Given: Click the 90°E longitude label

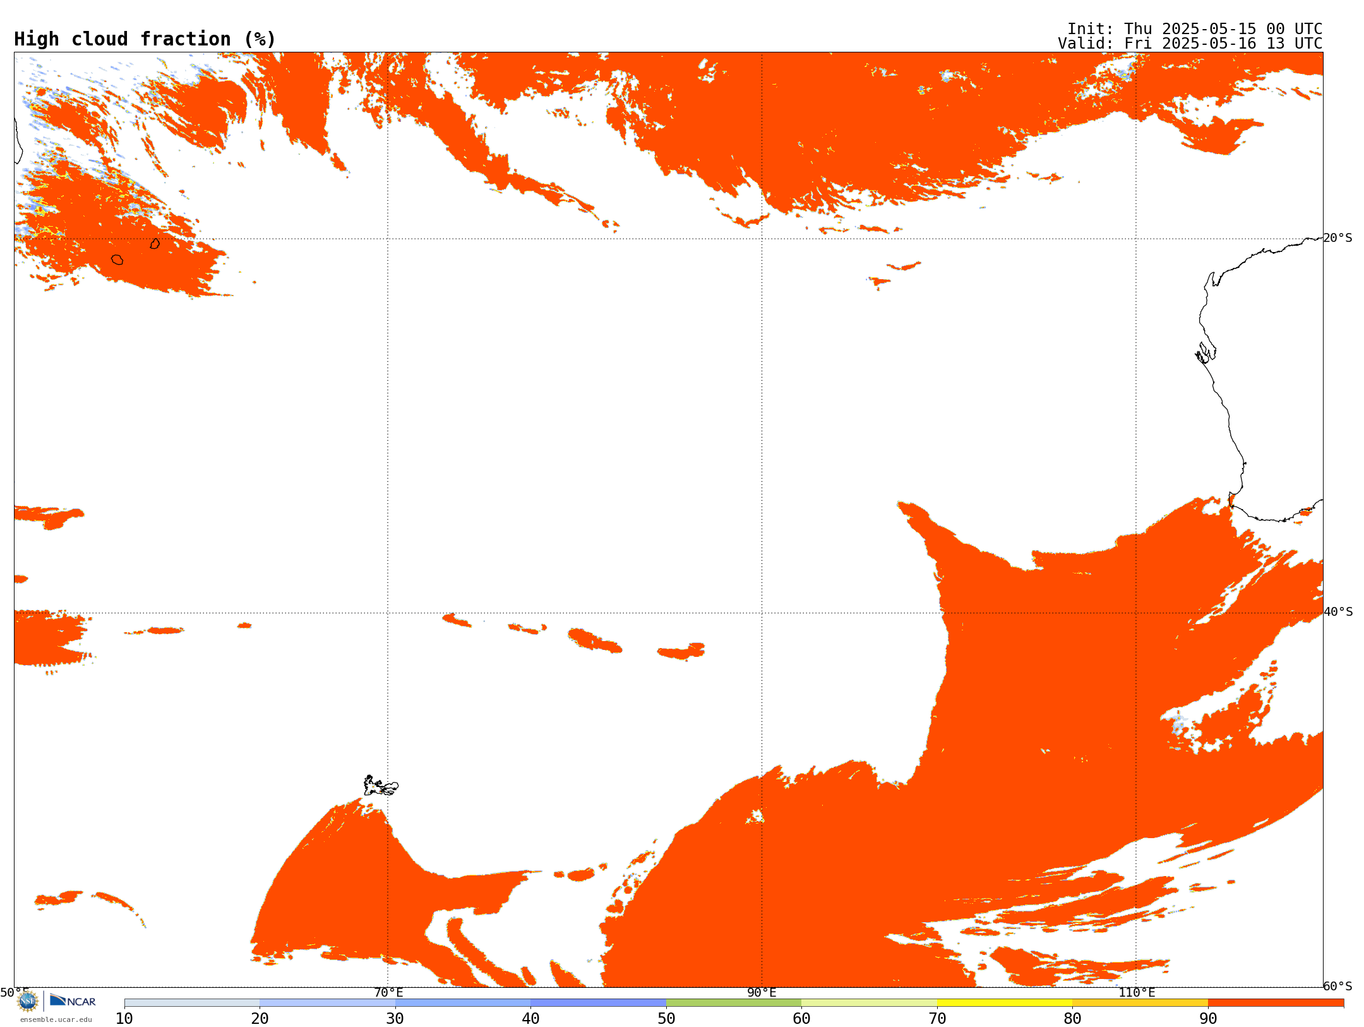Looking at the screenshot, I should click(x=762, y=993).
